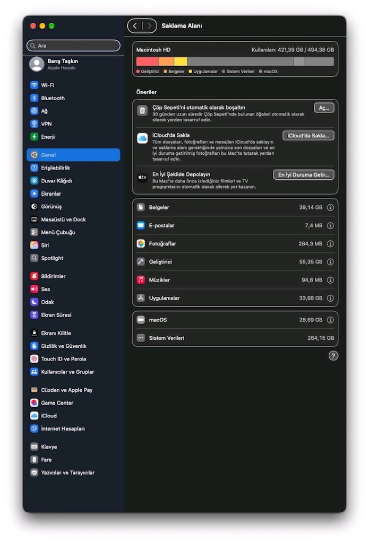
Task: Open the help question mark button
Action: tap(333, 356)
